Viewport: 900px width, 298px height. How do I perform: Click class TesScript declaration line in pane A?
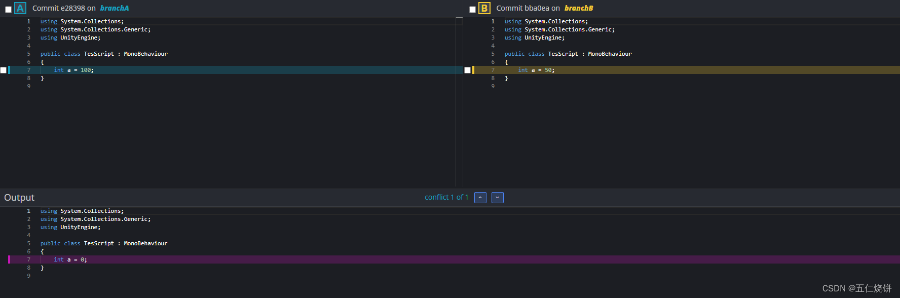click(104, 54)
